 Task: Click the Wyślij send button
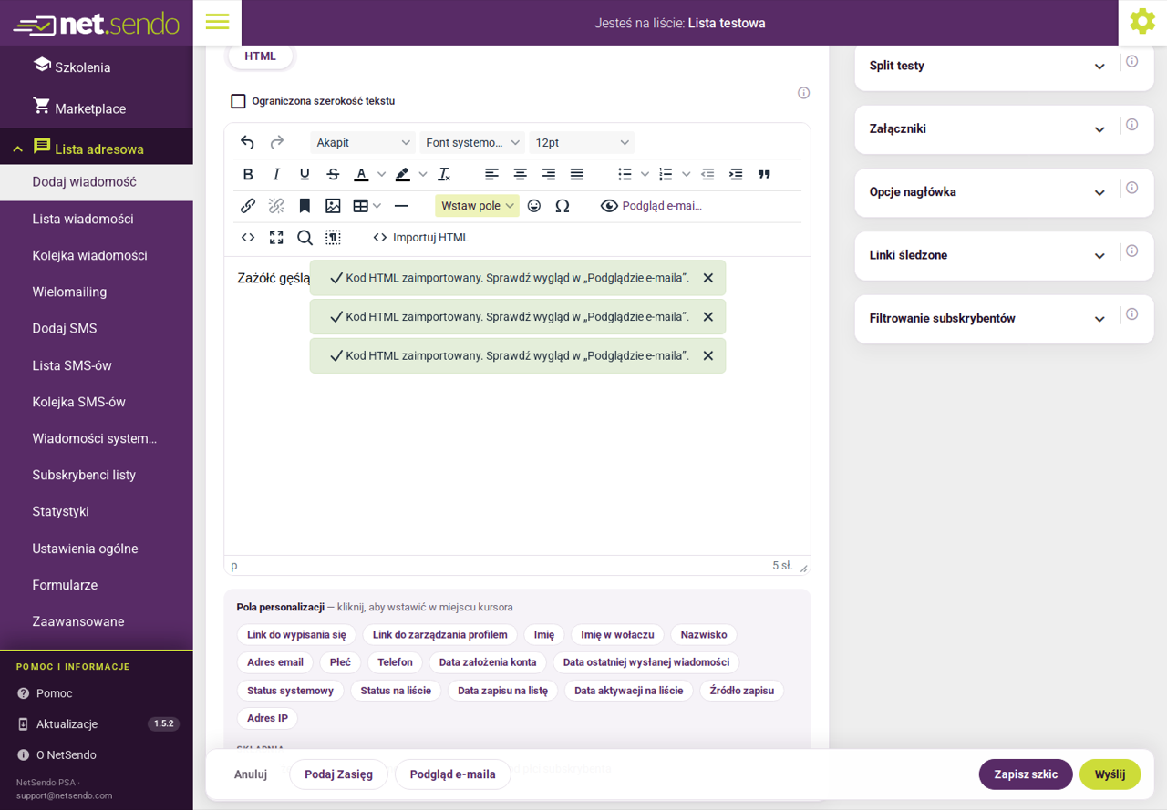tap(1110, 774)
